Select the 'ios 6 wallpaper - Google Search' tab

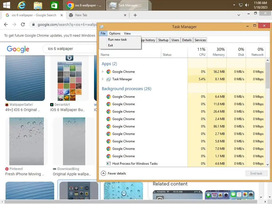click(34, 15)
